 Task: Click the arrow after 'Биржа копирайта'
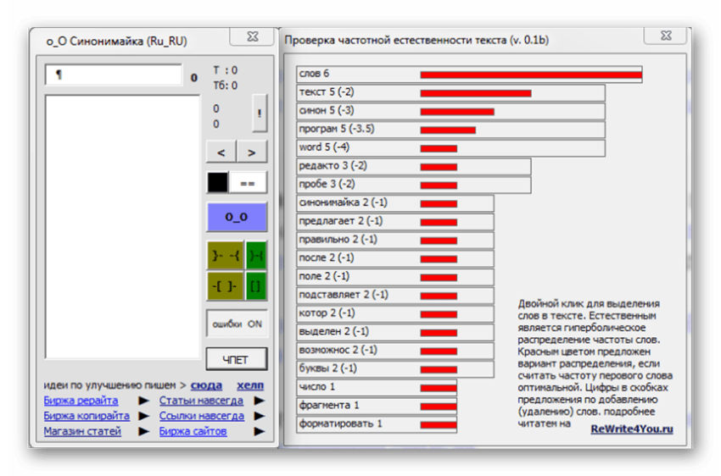click(144, 415)
